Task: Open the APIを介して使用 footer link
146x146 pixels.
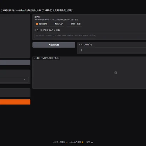Action: (x=60, y=142)
